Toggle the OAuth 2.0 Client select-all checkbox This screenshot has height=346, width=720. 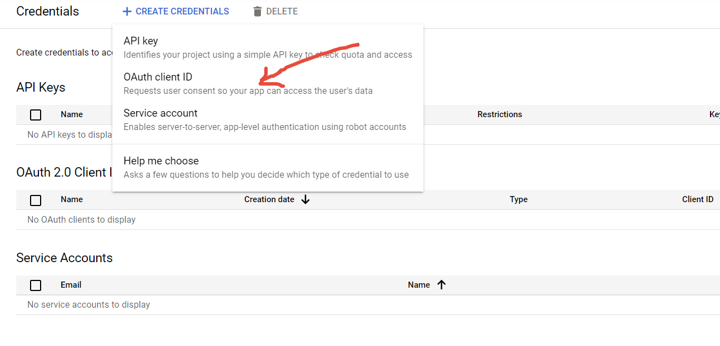click(x=36, y=200)
